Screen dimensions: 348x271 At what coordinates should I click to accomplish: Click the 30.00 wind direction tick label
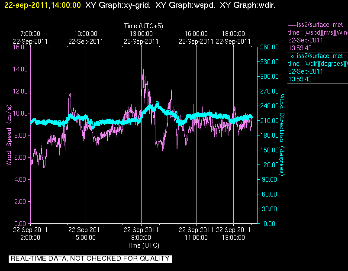pos(269,209)
